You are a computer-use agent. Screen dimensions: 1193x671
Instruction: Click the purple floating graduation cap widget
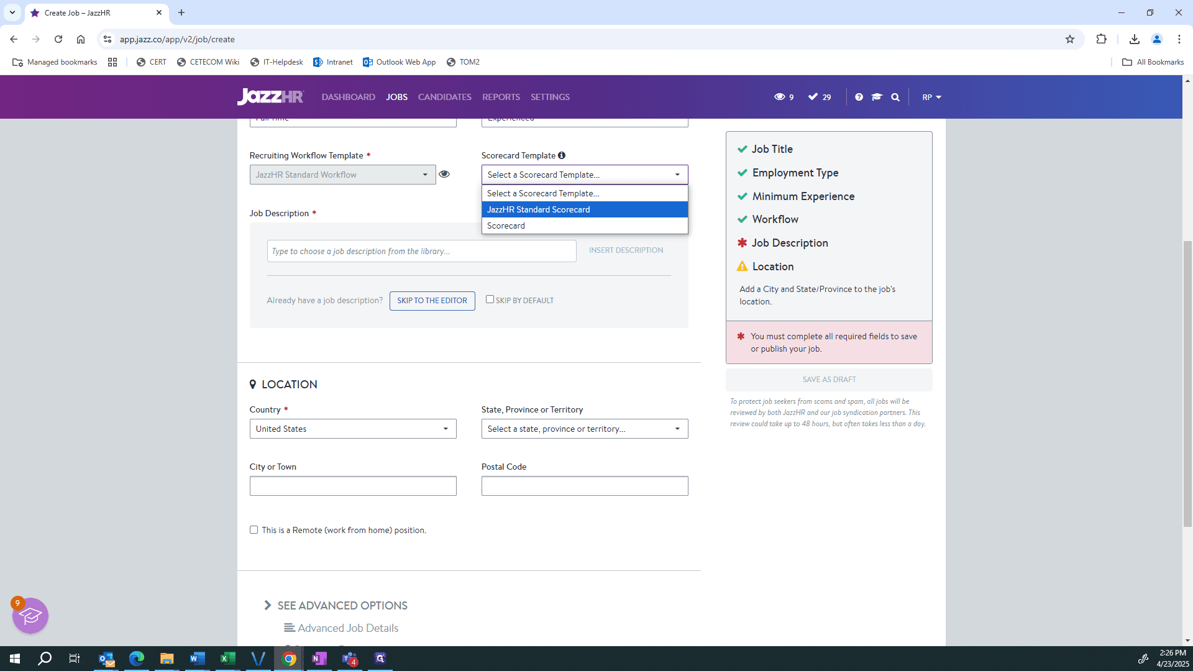pos(30,616)
